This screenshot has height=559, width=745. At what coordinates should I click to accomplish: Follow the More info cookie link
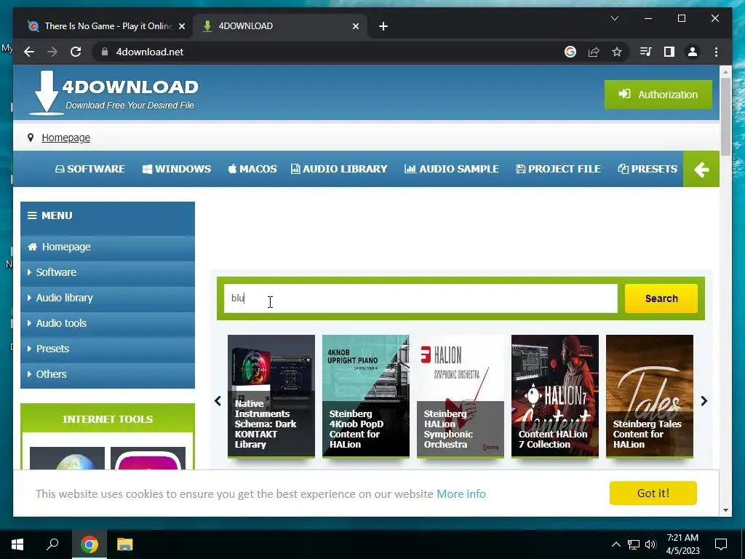coord(461,494)
